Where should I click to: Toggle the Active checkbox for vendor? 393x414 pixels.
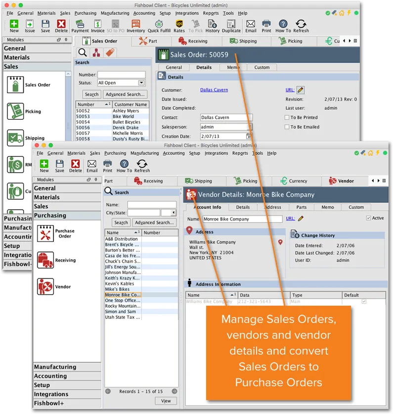[x=368, y=218]
